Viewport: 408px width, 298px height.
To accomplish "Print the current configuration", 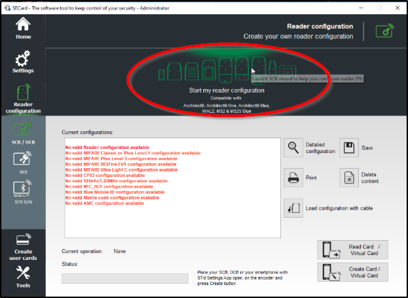I will tap(293, 178).
